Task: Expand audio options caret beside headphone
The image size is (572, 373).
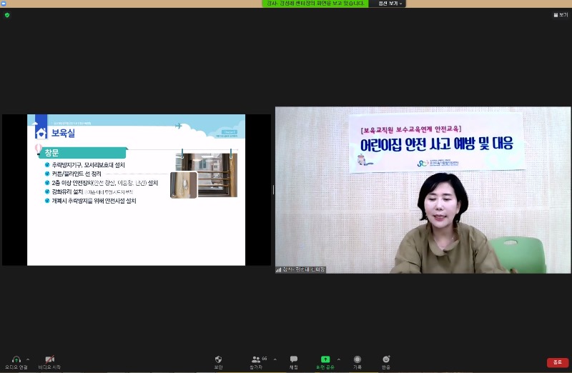Action: (x=28, y=359)
